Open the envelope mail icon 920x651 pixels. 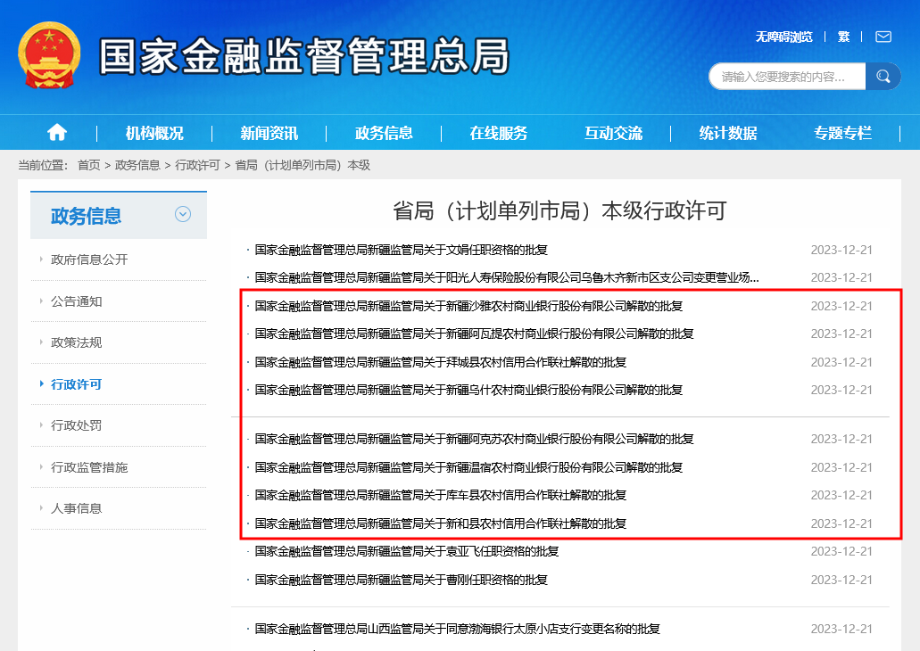tap(883, 37)
